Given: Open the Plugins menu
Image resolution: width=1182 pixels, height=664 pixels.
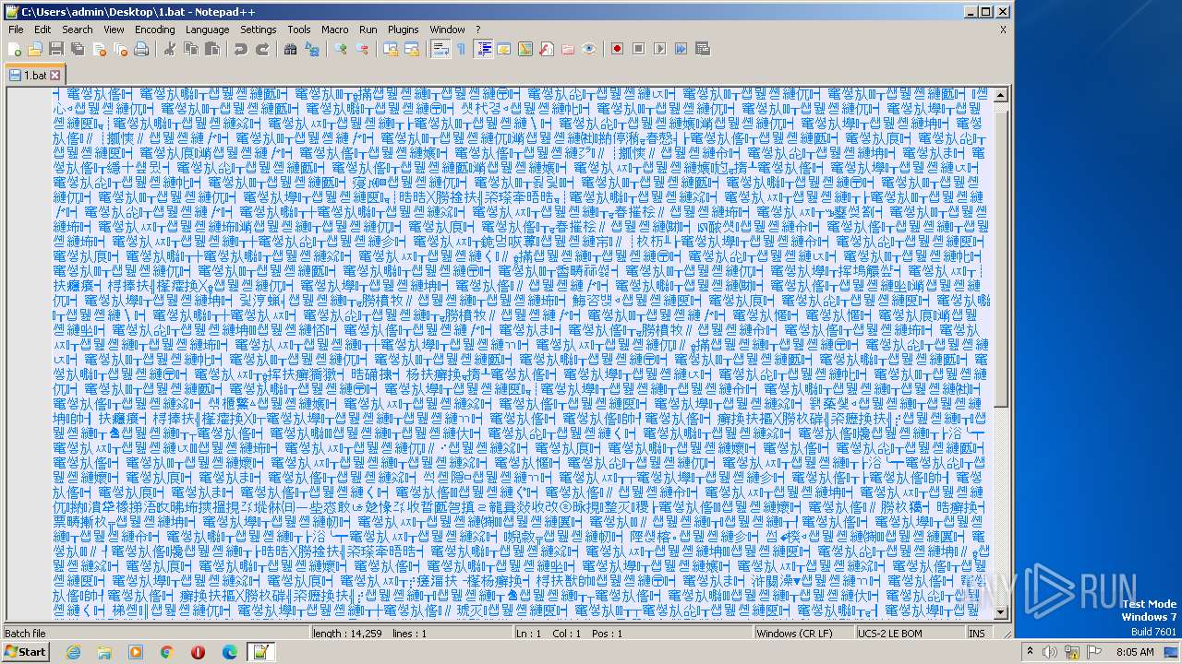Looking at the screenshot, I should pyautogui.click(x=404, y=30).
